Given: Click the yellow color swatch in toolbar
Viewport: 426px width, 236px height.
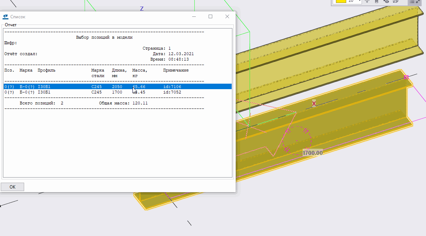Looking at the screenshot, I should pyautogui.click(x=341, y=1).
